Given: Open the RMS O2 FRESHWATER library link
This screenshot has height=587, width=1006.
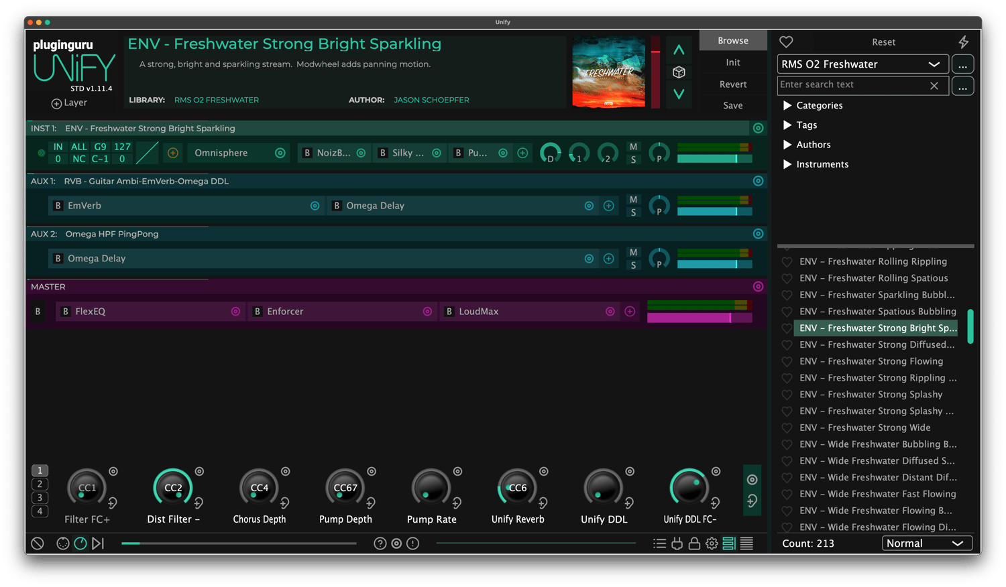Looking at the screenshot, I should pyautogui.click(x=217, y=100).
